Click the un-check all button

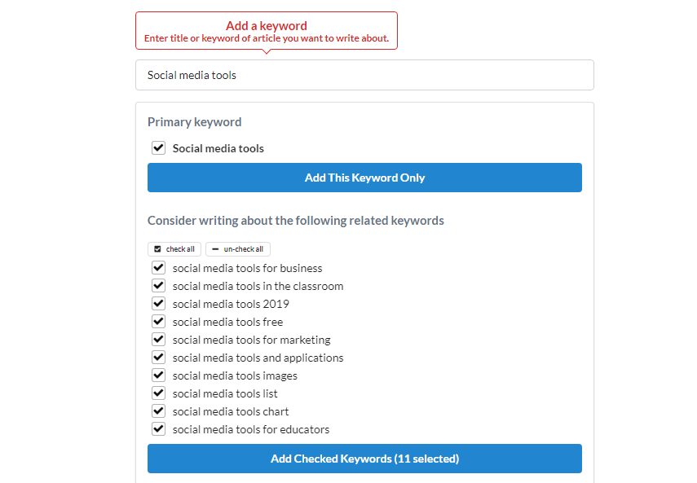237,248
